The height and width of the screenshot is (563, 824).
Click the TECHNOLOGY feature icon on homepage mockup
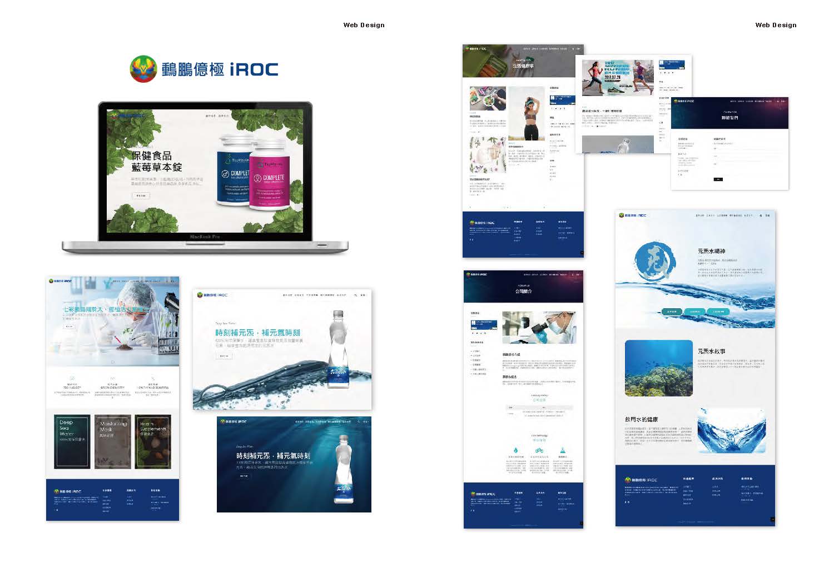[72, 379]
